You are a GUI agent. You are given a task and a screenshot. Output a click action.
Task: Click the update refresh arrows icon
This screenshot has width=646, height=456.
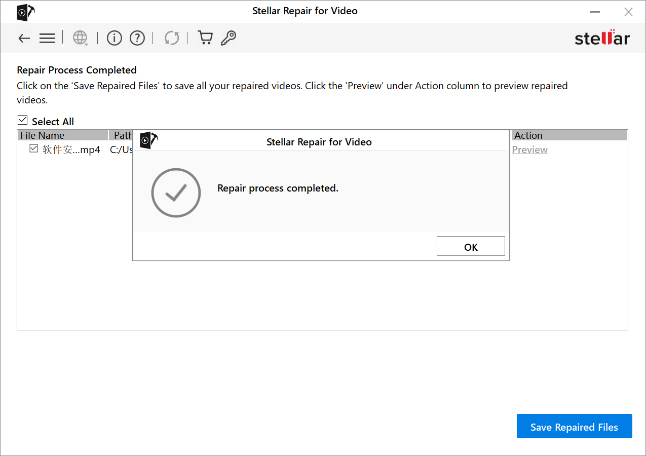click(x=172, y=38)
